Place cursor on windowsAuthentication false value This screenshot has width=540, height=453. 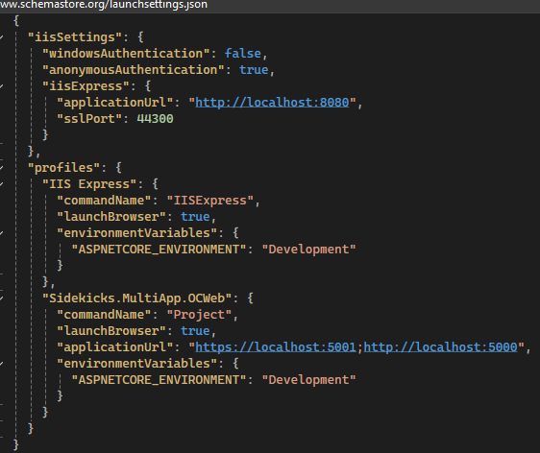coord(243,54)
